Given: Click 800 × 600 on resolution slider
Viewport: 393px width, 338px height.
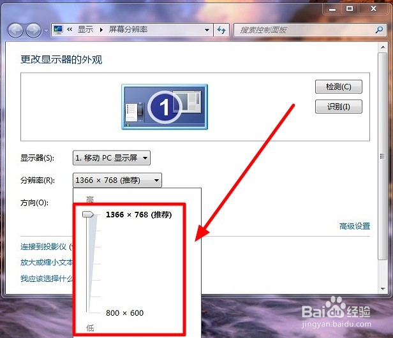Looking at the screenshot, I should click(x=125, y=313).
